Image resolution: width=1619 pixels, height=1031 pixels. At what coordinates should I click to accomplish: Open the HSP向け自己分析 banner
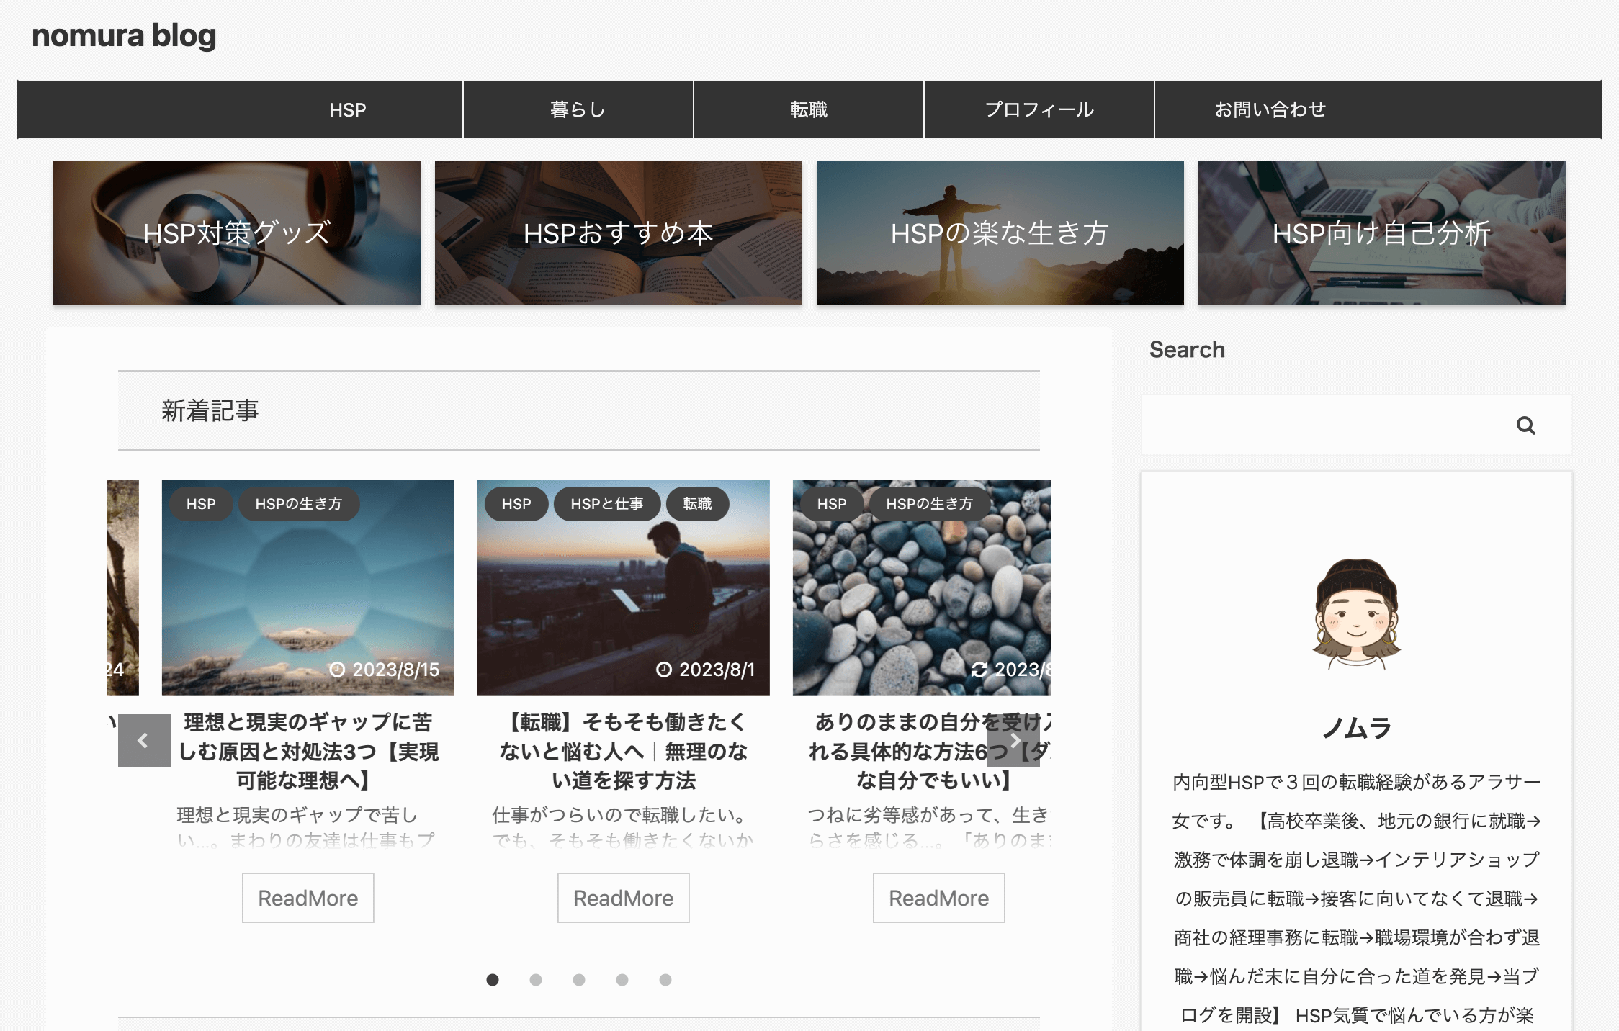coord(1382,233)
